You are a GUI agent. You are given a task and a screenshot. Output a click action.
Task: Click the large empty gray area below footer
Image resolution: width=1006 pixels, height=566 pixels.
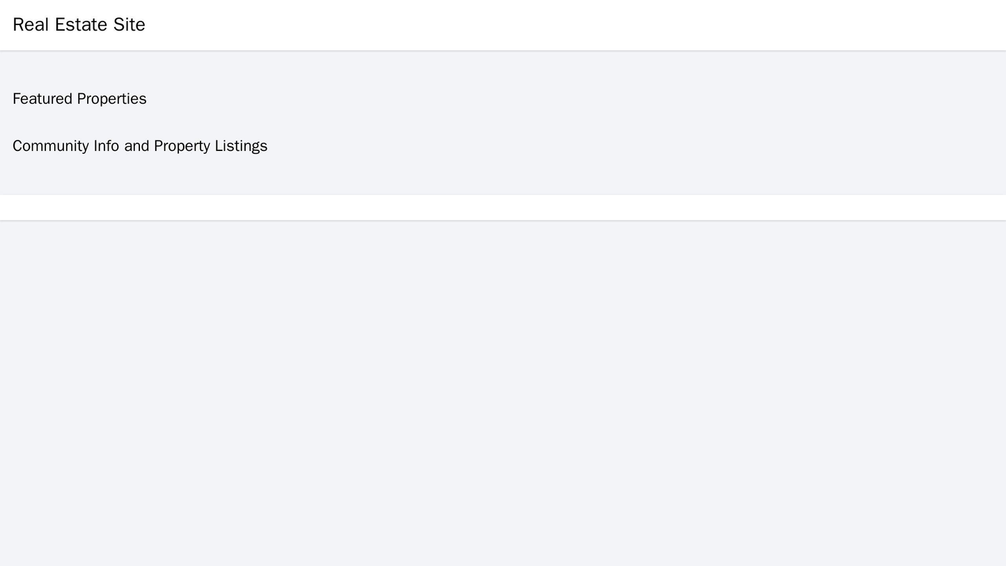click(503, 390)
